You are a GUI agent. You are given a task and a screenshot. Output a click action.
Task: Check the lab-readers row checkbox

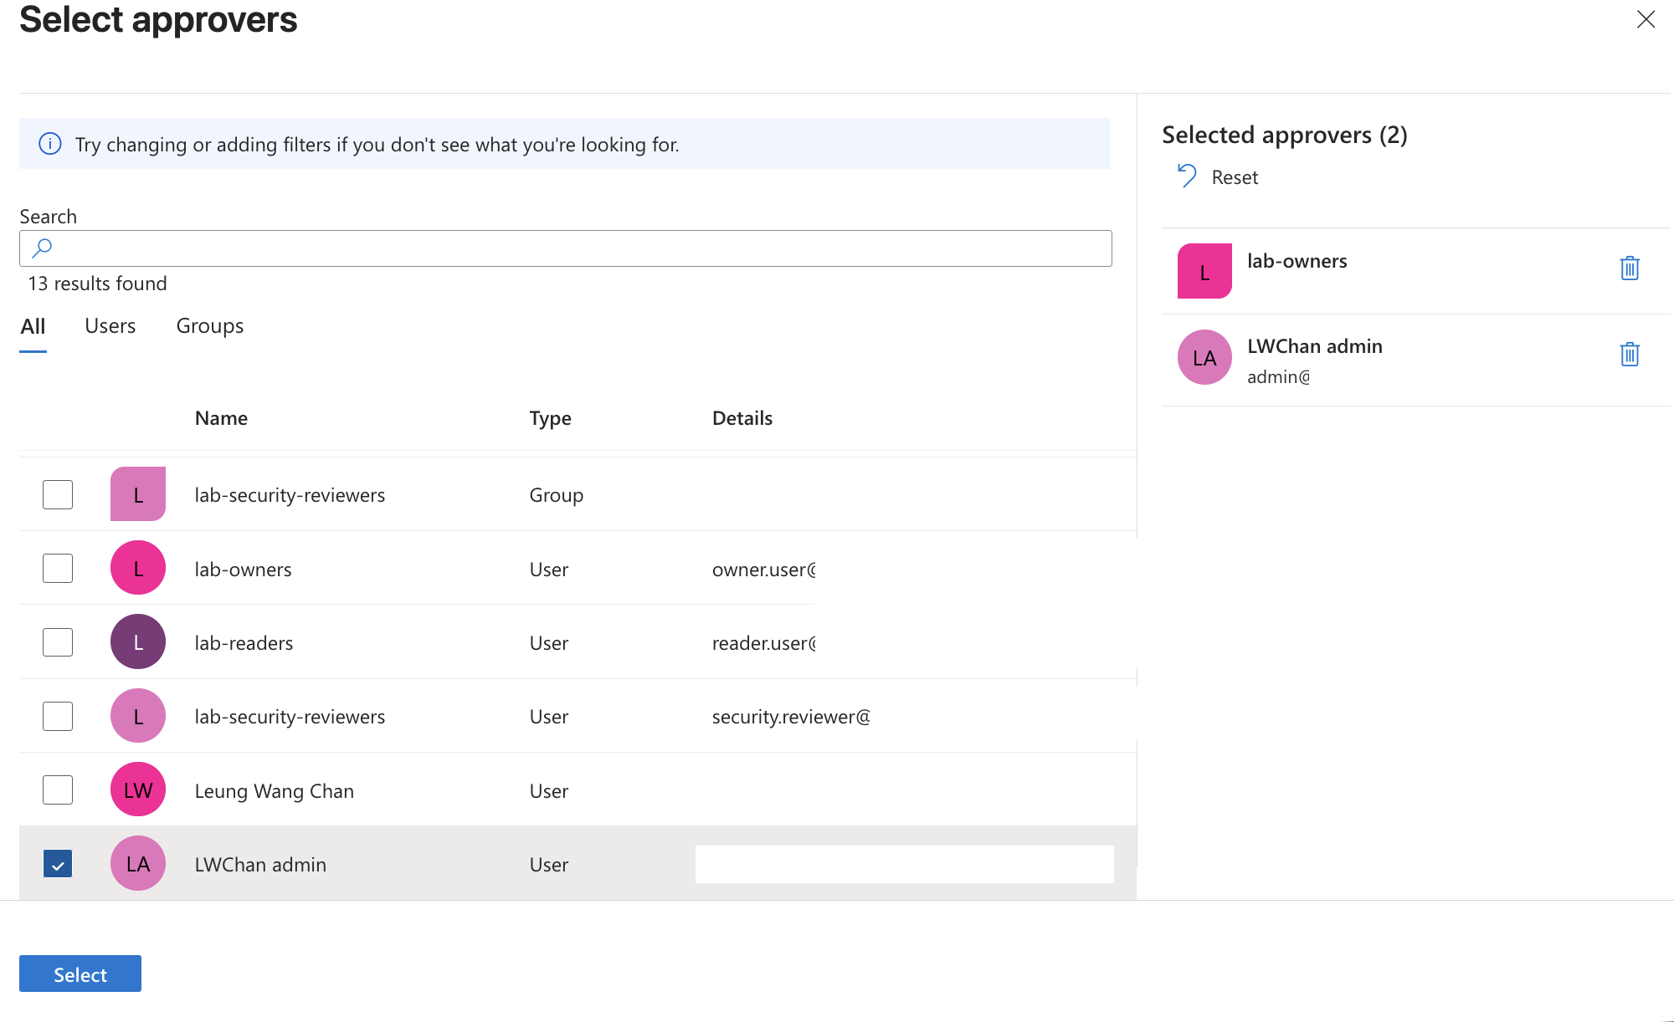tap(58, 642)
